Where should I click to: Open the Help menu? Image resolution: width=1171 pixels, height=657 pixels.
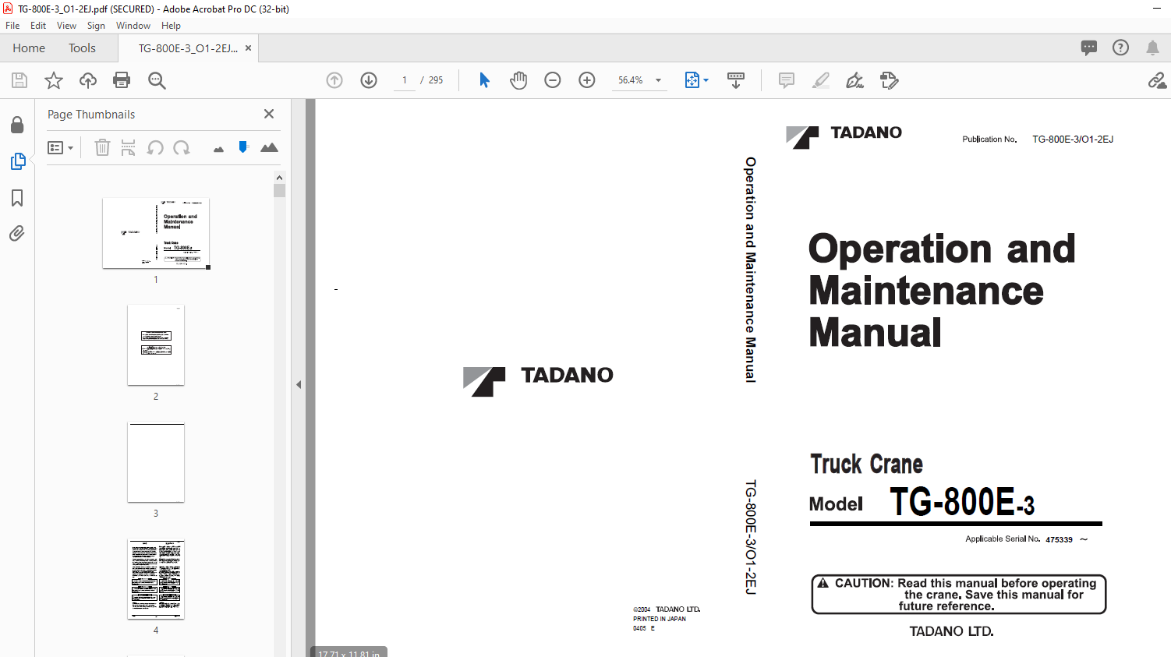coord(171,26)
